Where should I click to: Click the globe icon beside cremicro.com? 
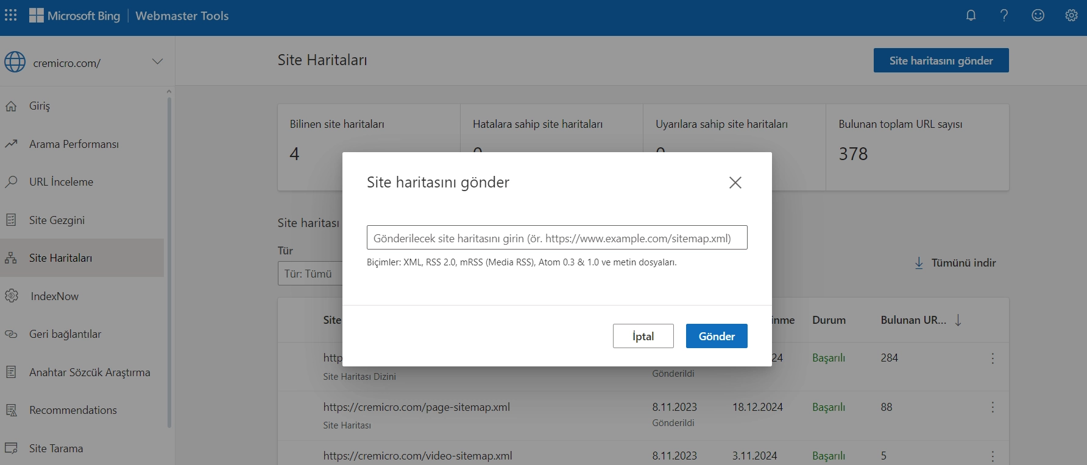15,61
